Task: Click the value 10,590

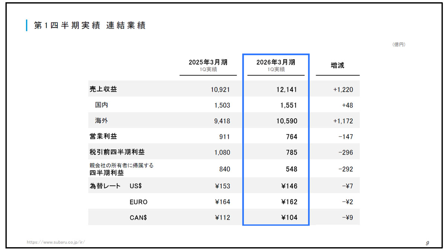Action: pos(287,121)
